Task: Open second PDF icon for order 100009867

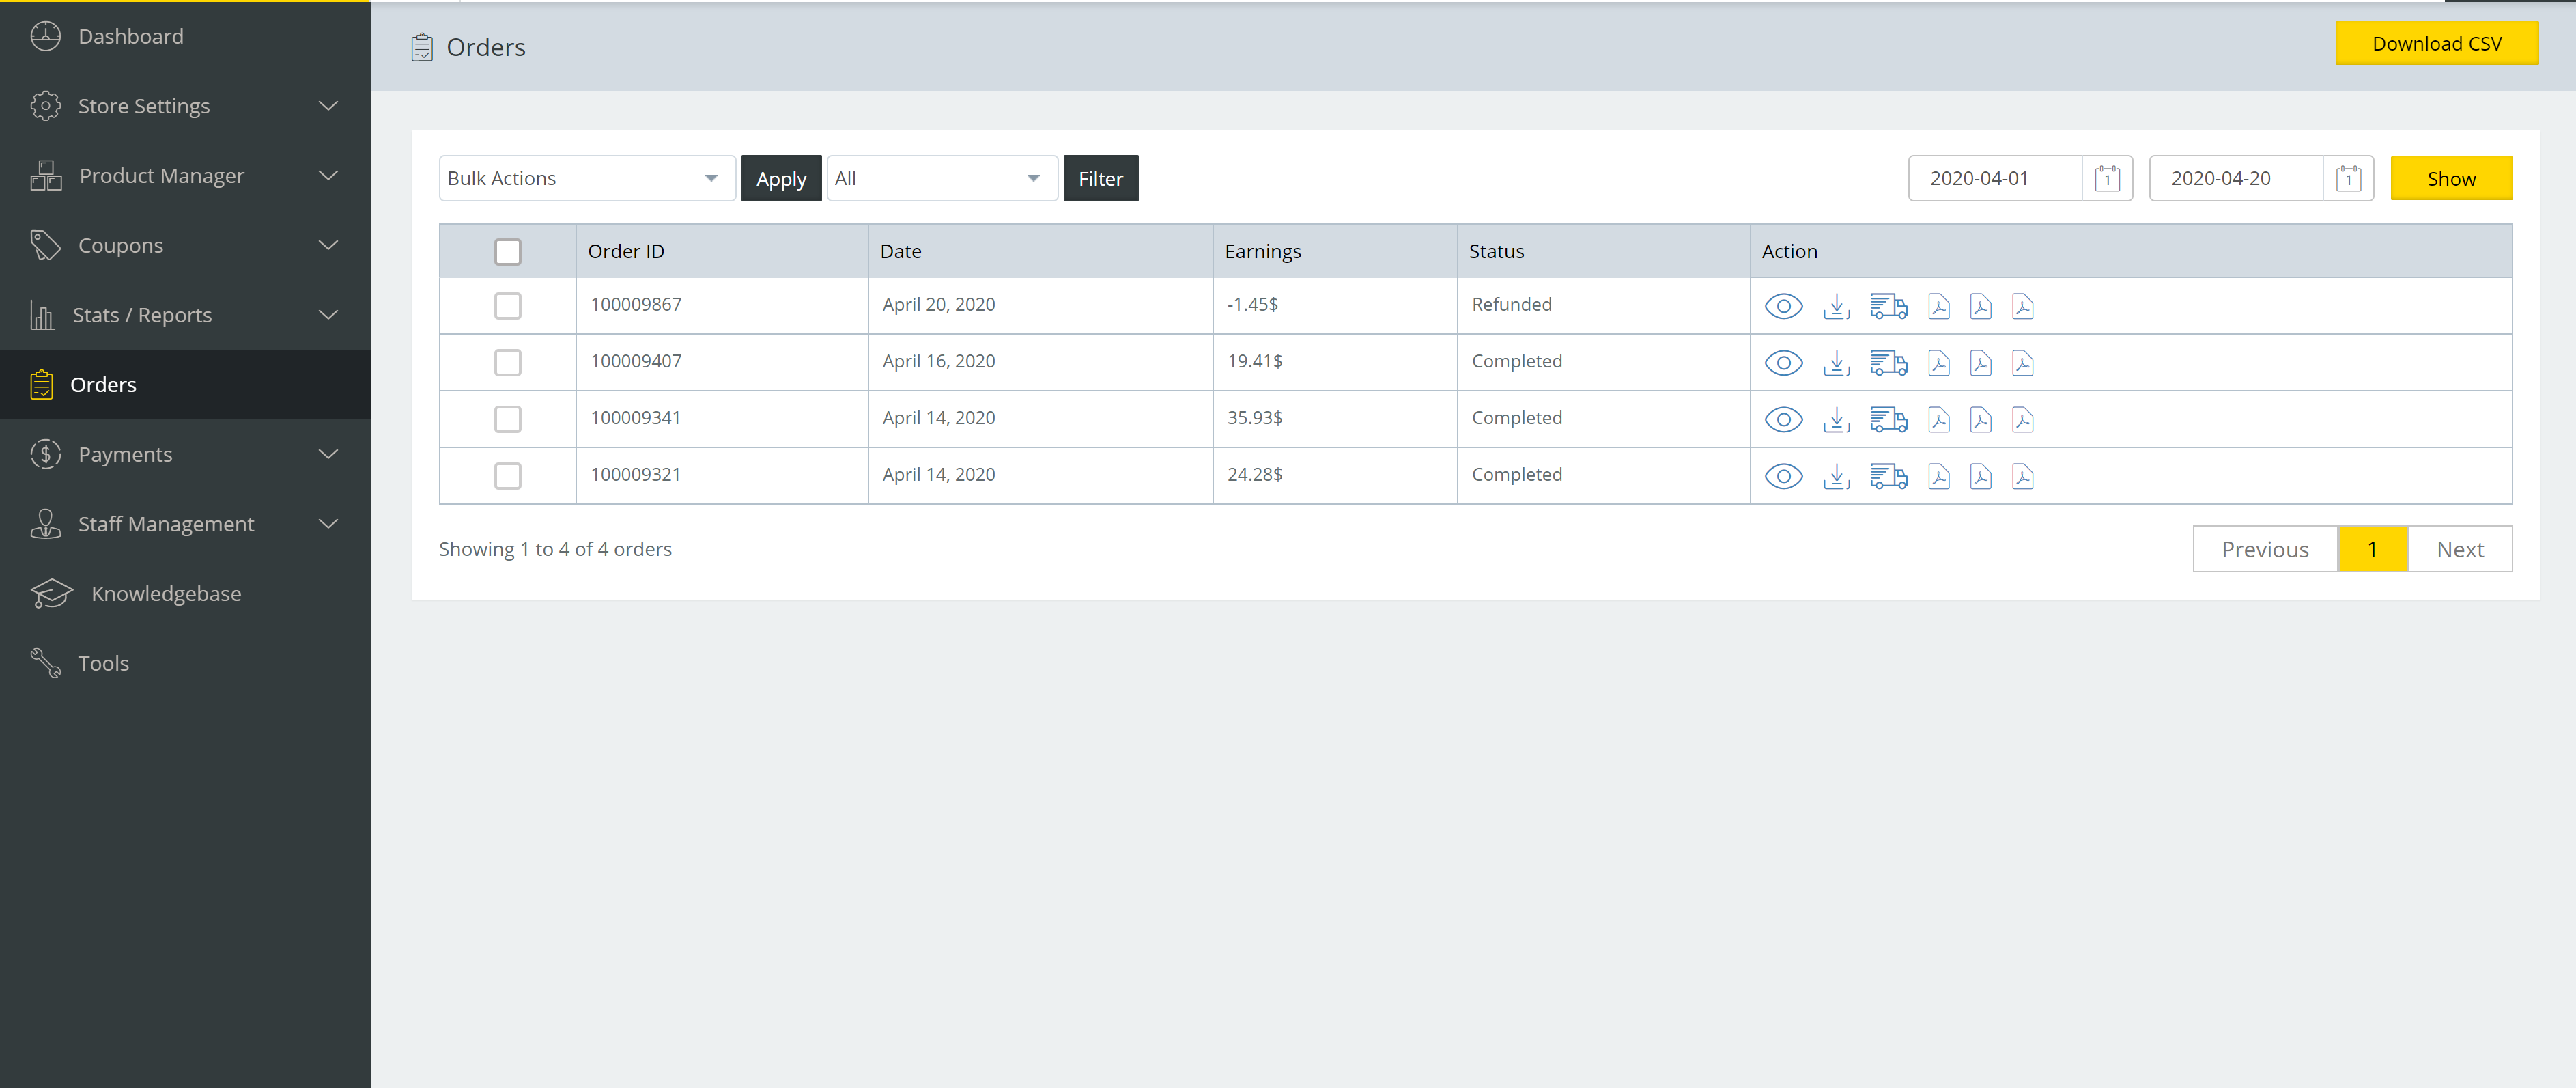Action: tap(1980, 306)
